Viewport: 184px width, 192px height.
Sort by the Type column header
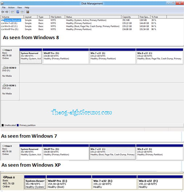(43, 17)
